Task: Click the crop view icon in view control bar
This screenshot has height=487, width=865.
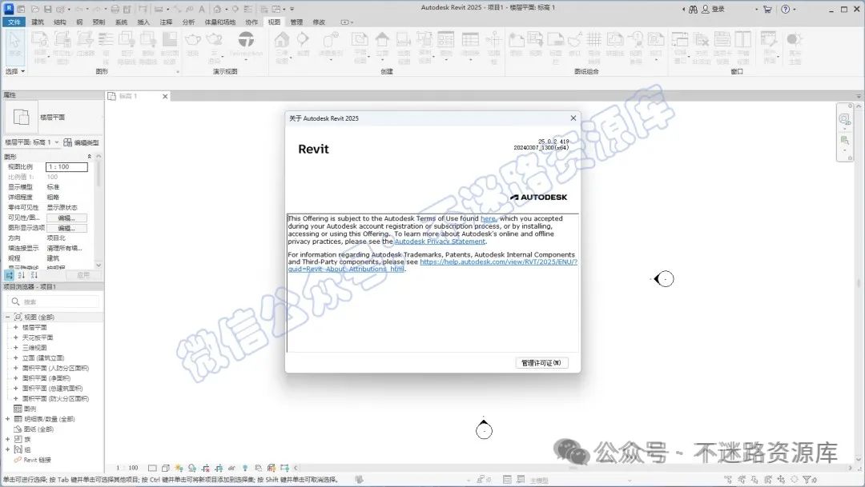Action: [x=205, y=469]
